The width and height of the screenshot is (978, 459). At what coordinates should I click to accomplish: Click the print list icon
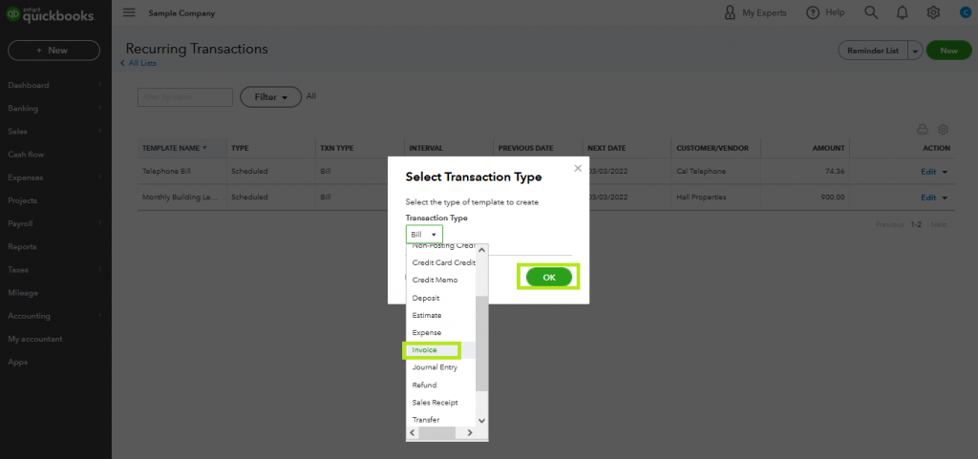923,130
